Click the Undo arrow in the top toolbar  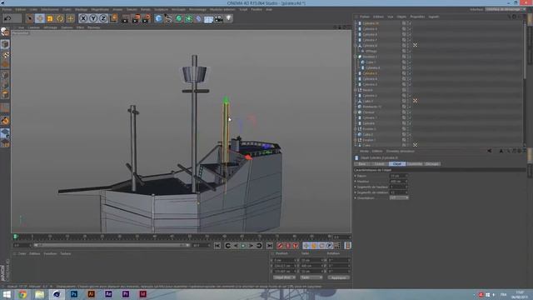pos(7,18)
